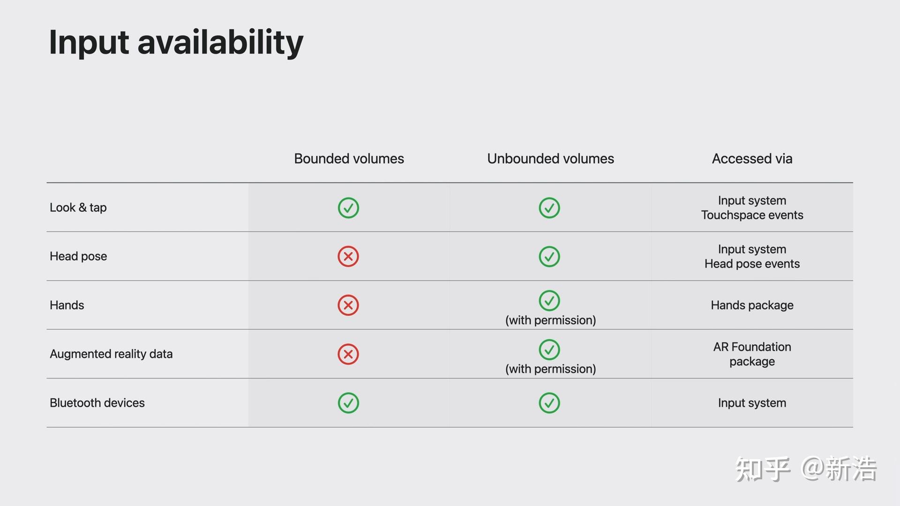This screenshot has width=900, height=506.
Task: Click red X icon in Hands row
Action: (348, 305)
